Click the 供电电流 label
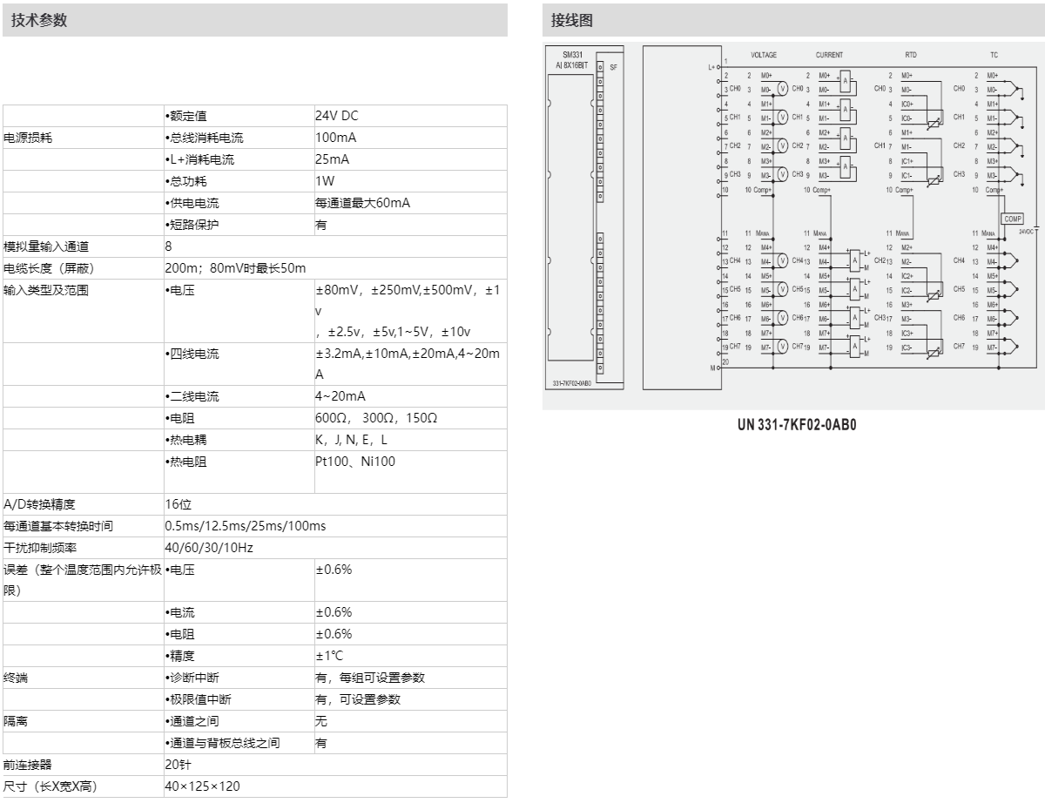Image resolution: width=1045 pixels, height=803 pixels. 192,203
